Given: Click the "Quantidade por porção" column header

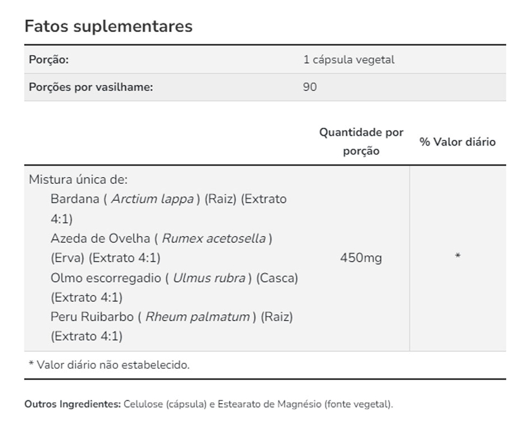Looking at the screenshot, I should point(361,142).
